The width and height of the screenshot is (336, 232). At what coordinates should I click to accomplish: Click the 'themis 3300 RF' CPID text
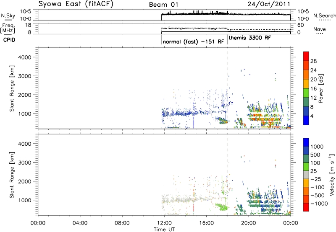(x=250, y=38)
